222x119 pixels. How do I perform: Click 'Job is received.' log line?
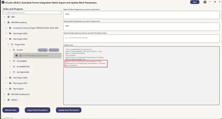[x=70, y=55]
